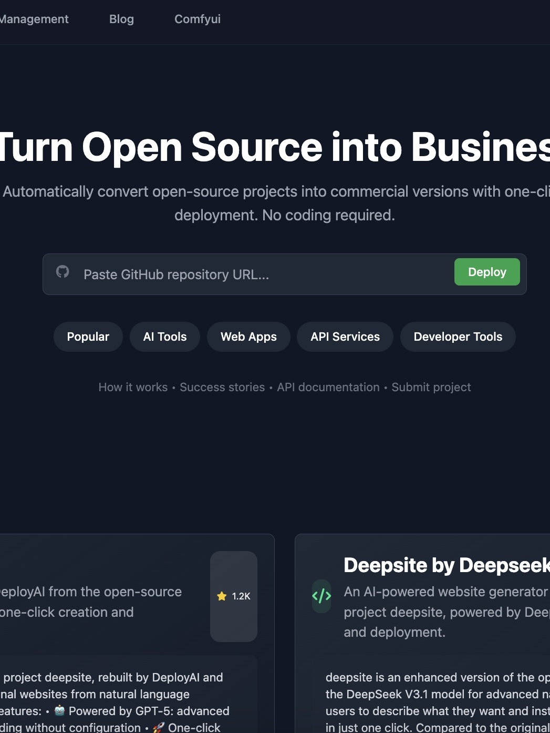Select the Popular category chip
The image size is (550, 733).
point(88,337)
